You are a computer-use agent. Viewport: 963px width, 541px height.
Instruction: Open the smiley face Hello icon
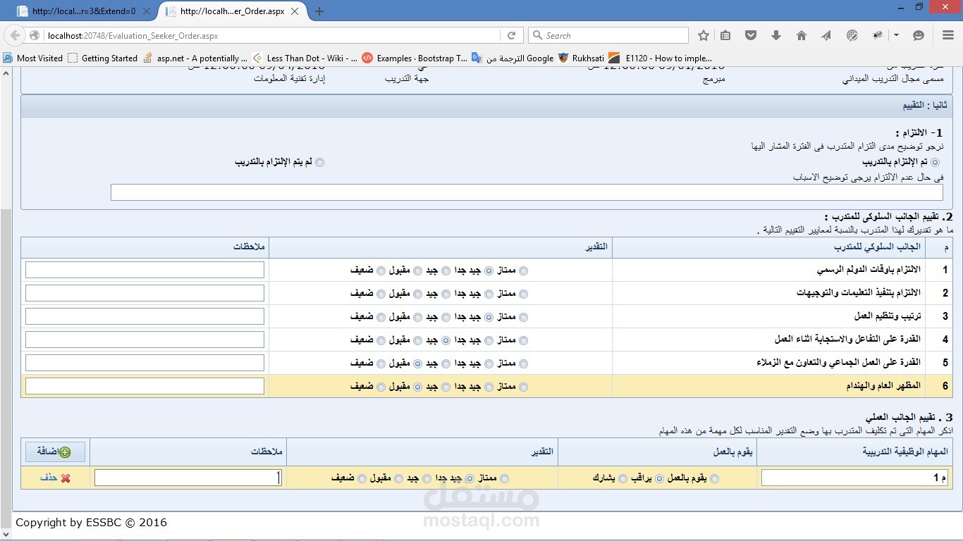pos(918,35)
